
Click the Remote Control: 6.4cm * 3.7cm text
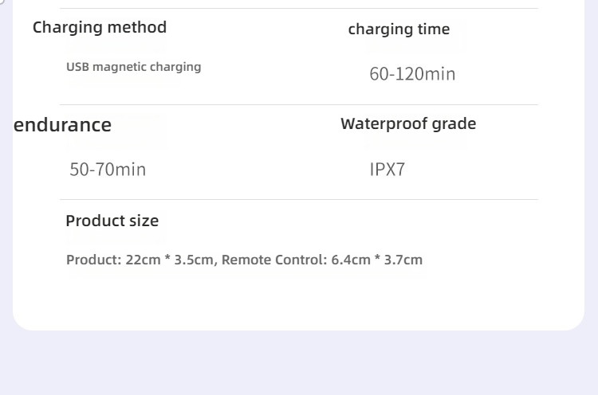(x=322, y=260)
